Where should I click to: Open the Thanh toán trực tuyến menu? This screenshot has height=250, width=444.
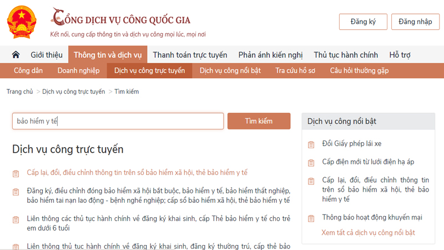(x=190, y=55)
